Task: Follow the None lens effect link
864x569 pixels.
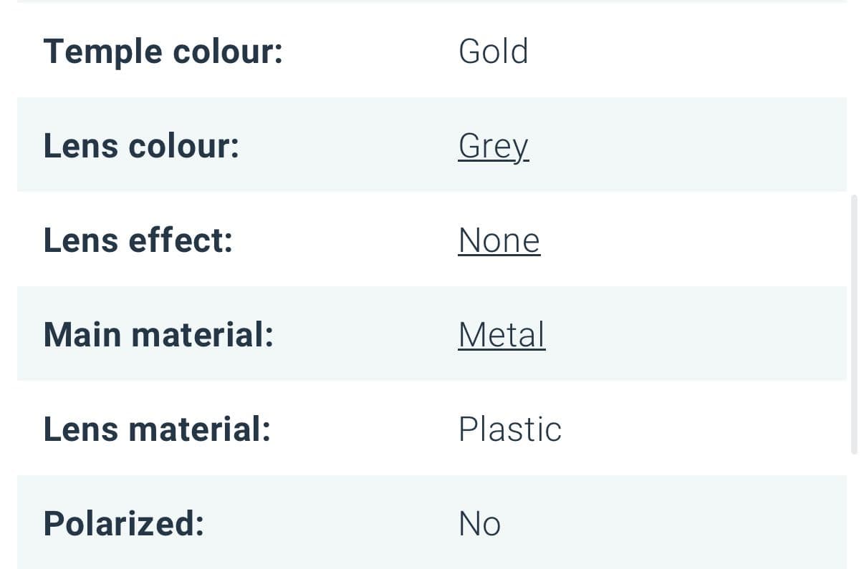Action: (499, 240)
